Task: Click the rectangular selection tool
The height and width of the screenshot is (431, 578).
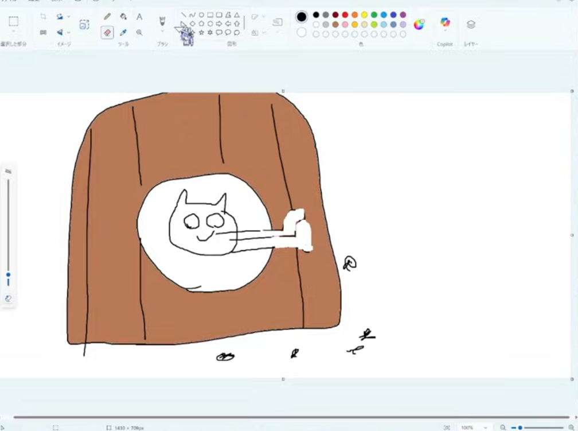Action: tap(13, 21)
